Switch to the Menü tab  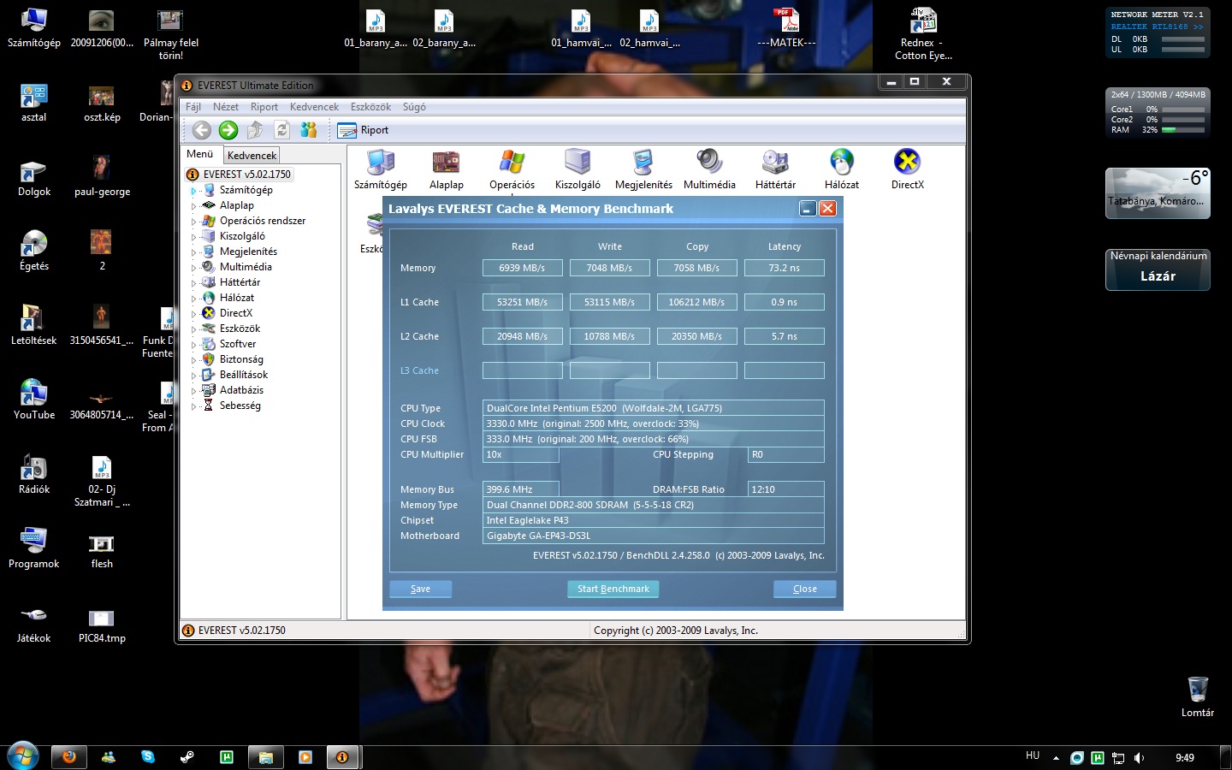[x=200, y=154]
